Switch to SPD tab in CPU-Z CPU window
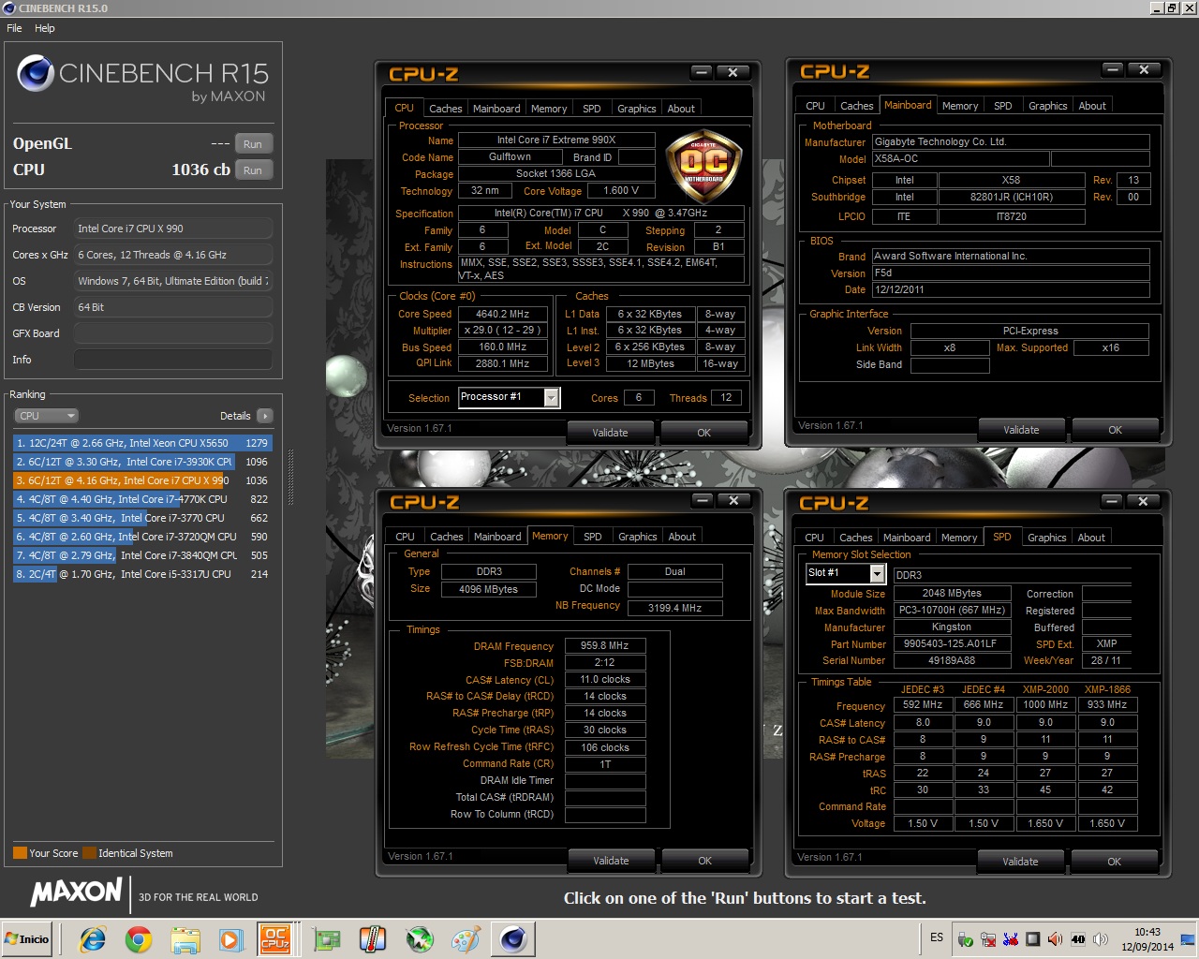The height and width of the screenshot is (959, 1199). (x=592, y=109)
